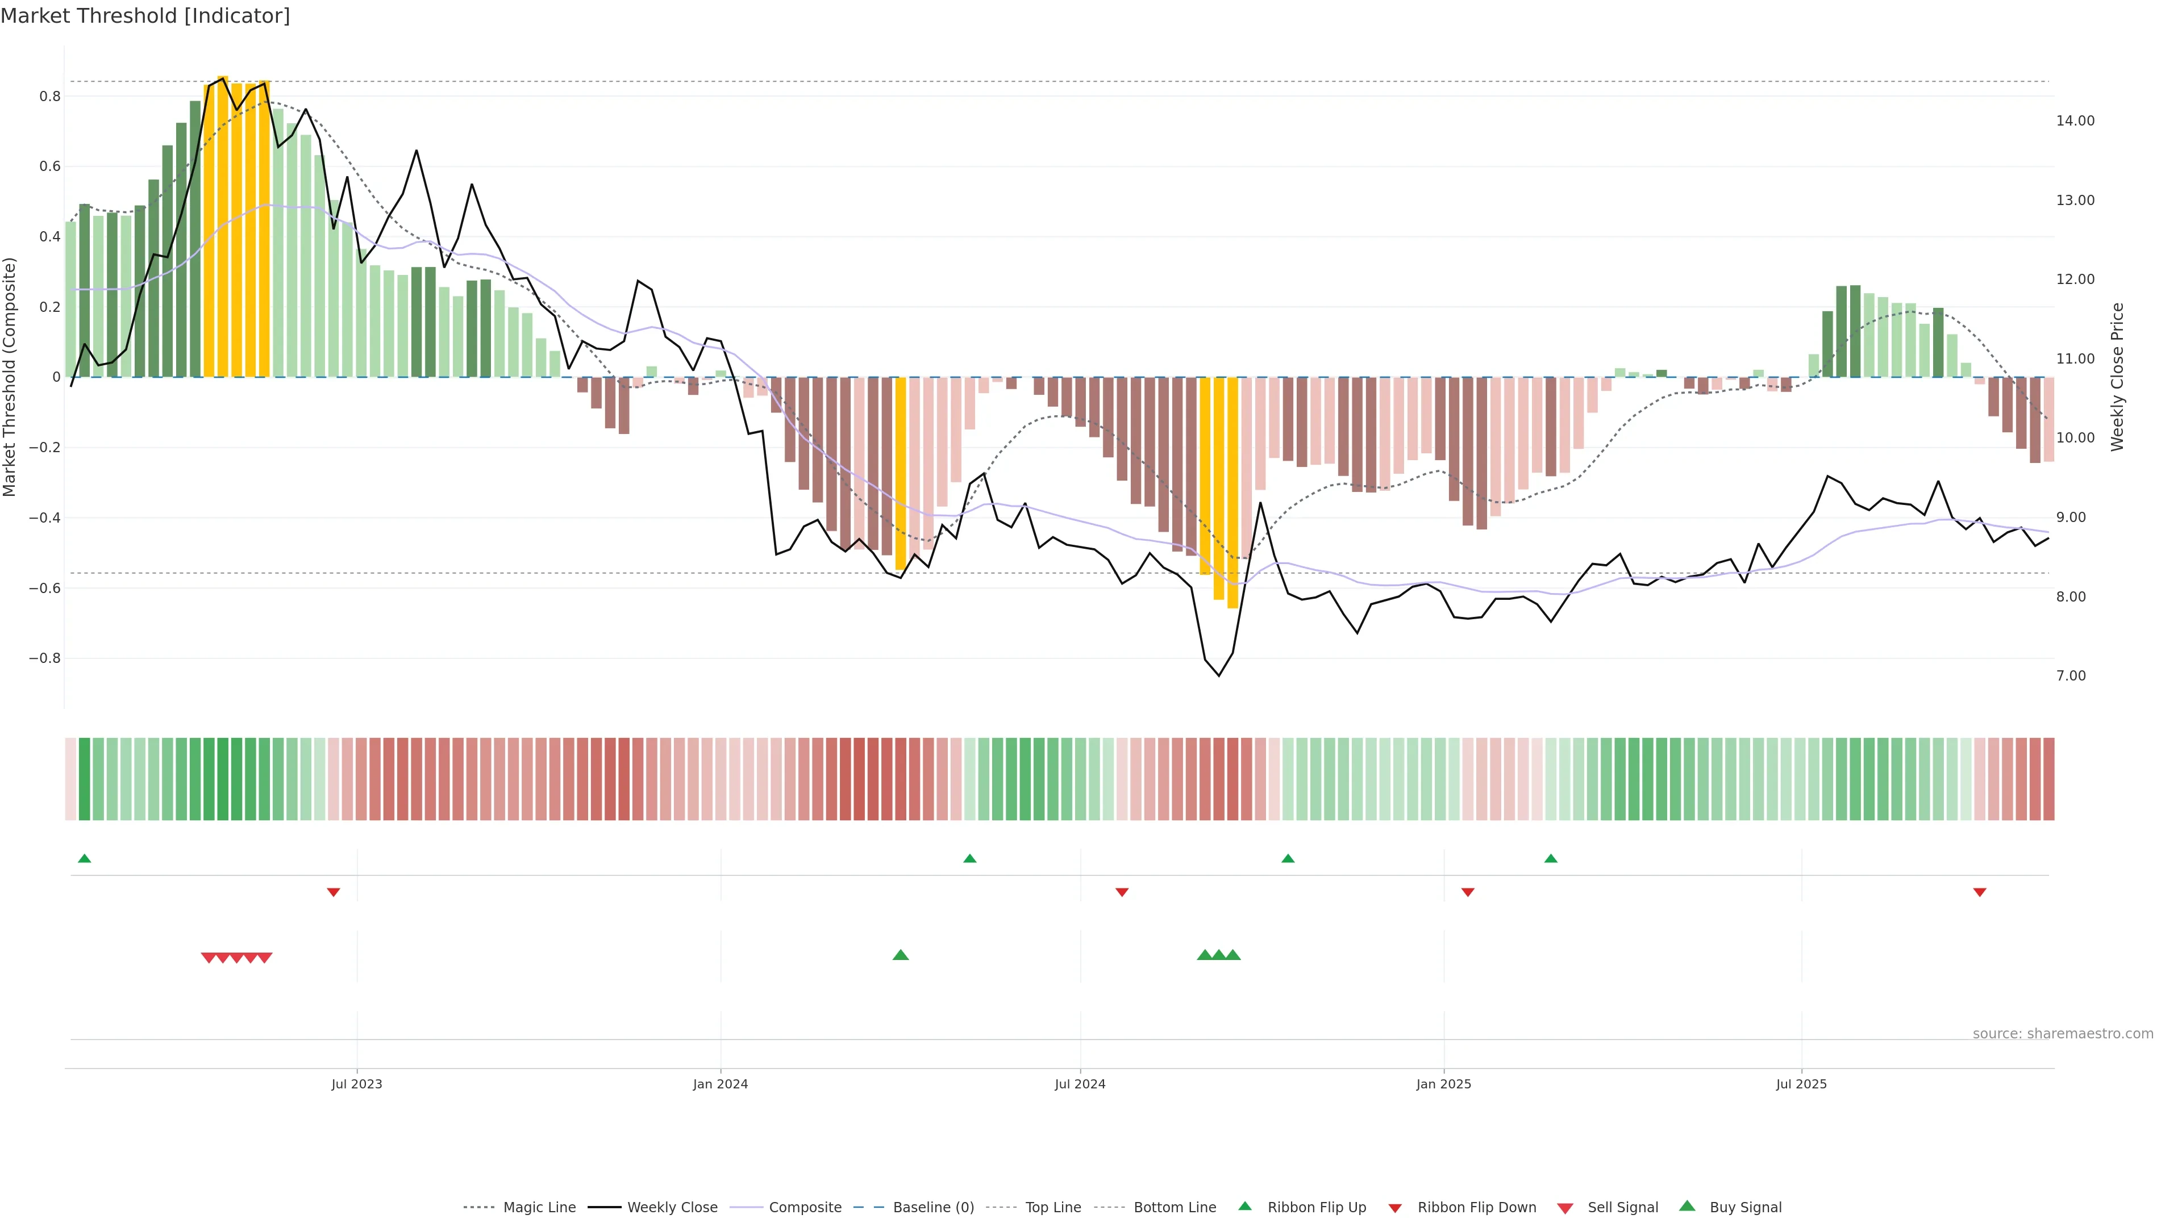Screen dimensions: 2182x1227
Task: Click the Ribbon Flip Up legend triangle
Action: point(1244,1206)
